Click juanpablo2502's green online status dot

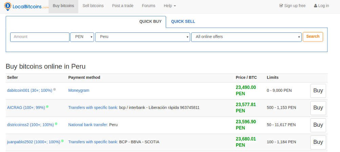pyautogui.click(x=62, y=141)
